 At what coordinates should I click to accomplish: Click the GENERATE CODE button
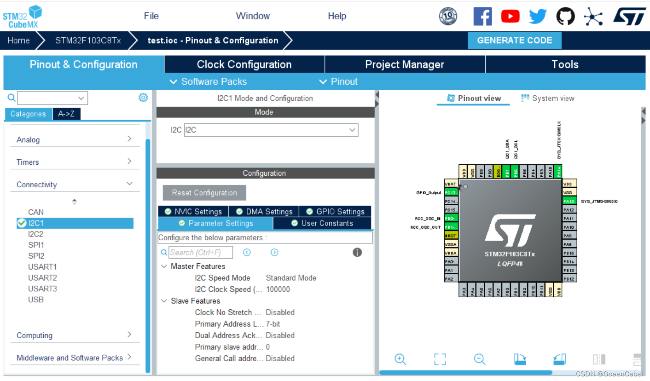515,40
